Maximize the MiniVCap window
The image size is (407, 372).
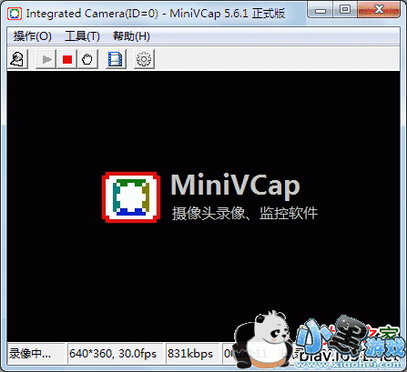click(x=345, y=10)
